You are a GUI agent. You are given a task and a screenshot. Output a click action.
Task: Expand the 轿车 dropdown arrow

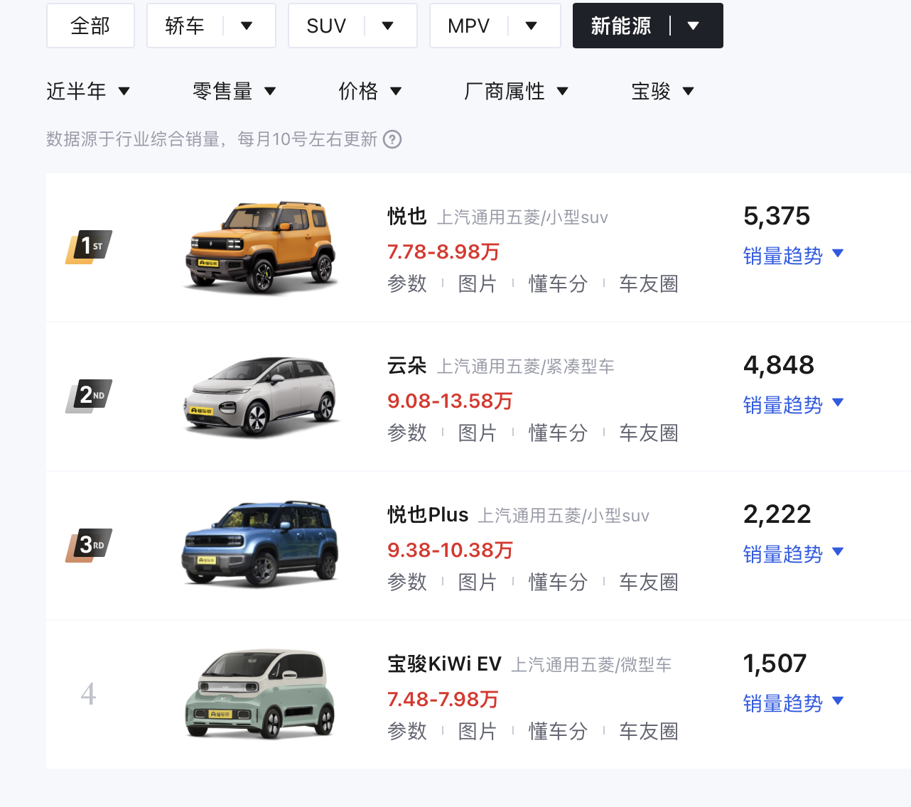[x=247, y=26]
